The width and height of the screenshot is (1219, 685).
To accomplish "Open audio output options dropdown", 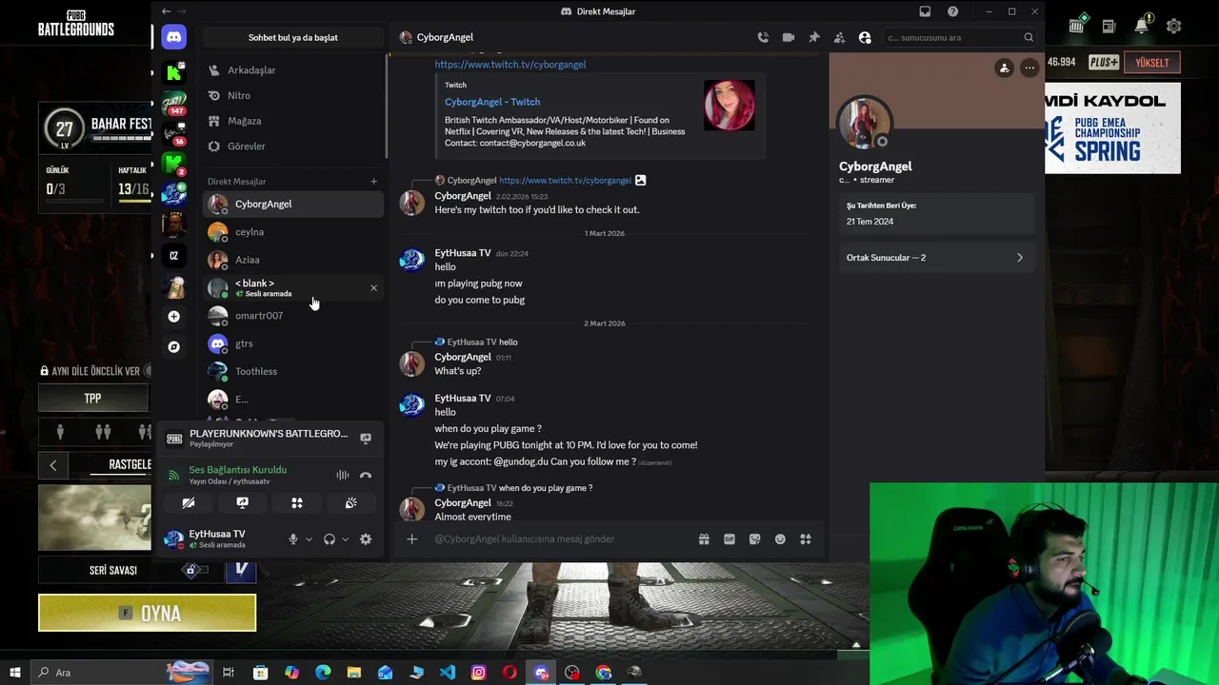I will coord(345,539).
